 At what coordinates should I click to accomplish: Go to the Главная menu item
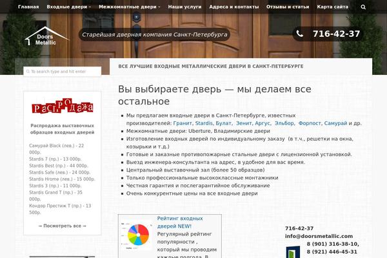(x=28, y=7)
